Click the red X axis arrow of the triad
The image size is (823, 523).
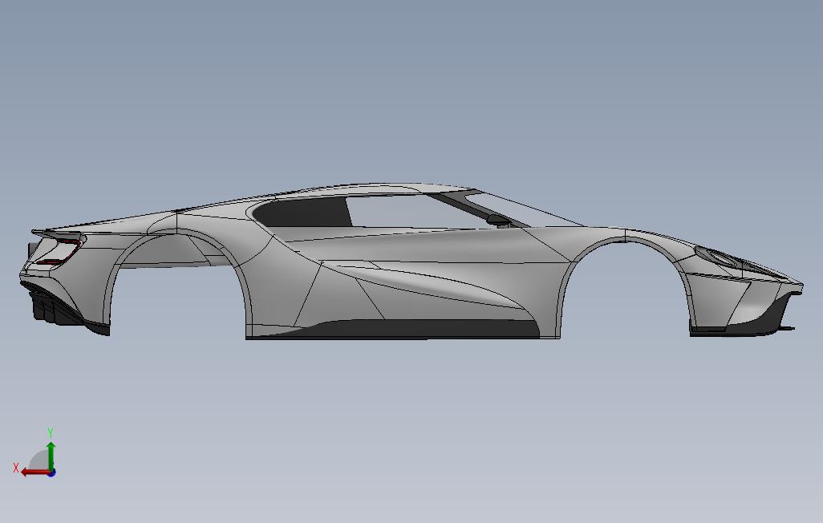click(x=34, y=472)
